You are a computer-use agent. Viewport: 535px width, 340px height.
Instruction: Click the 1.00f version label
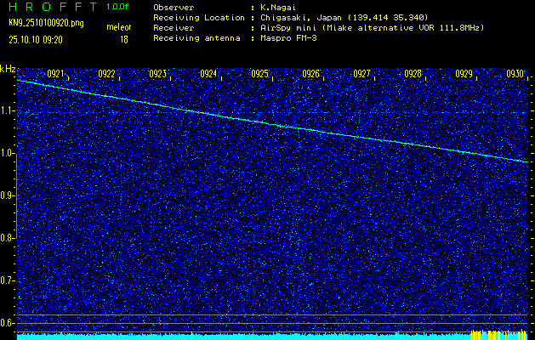coord(118,7)
